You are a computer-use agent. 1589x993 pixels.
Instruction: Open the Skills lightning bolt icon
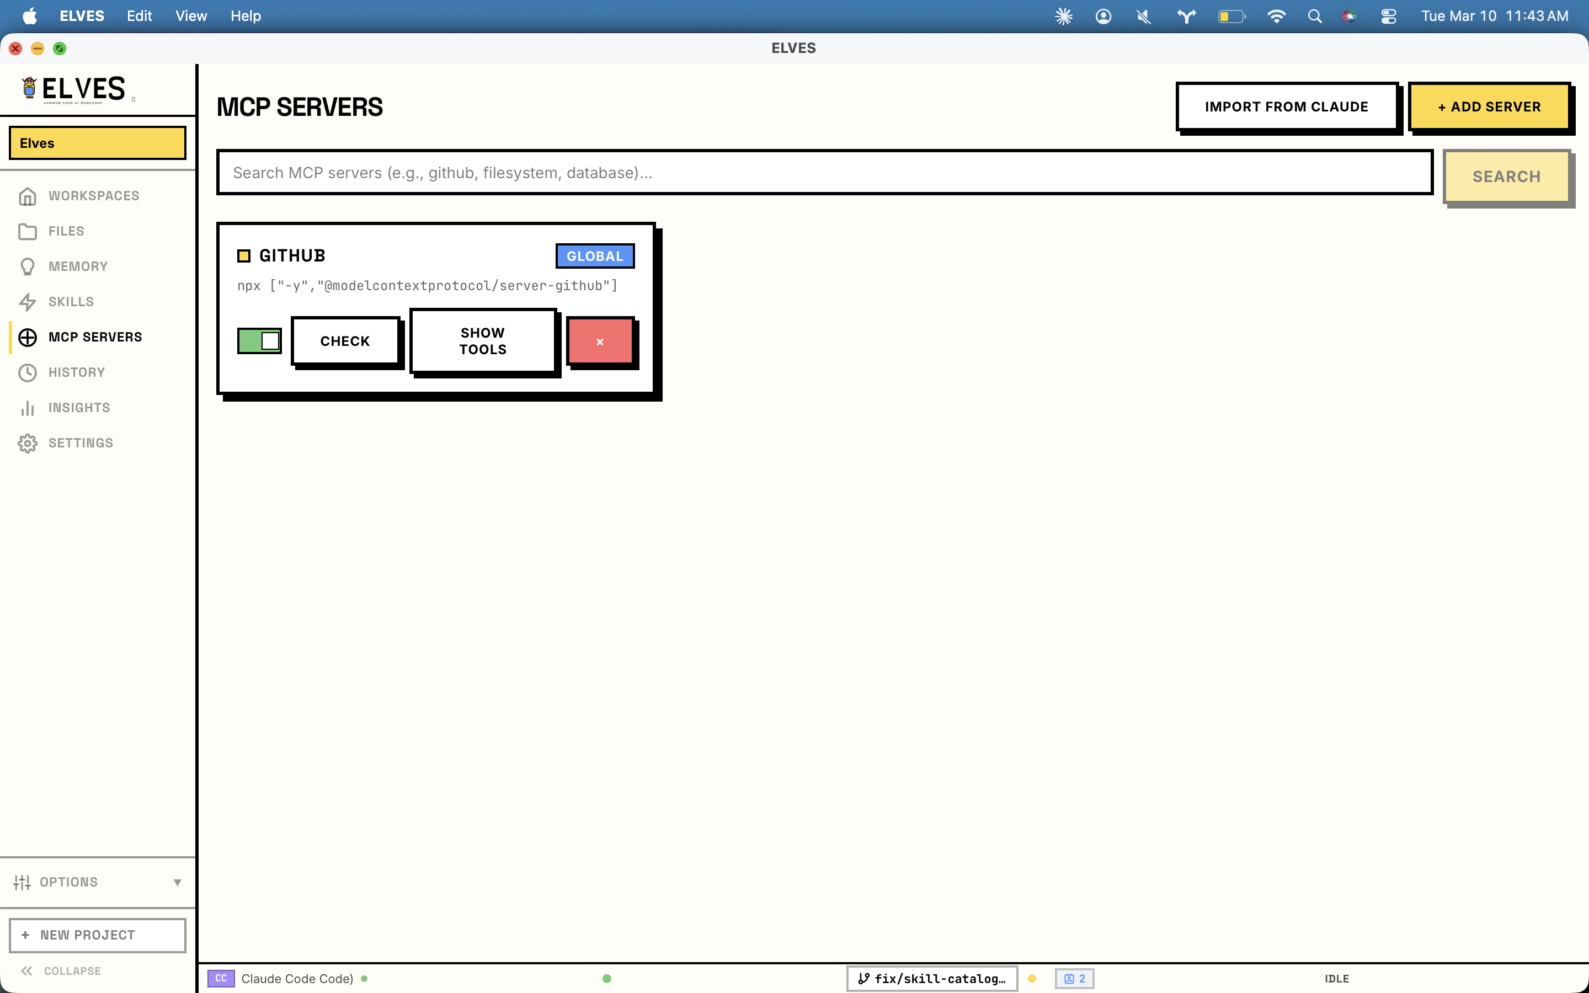click(28, 302)
